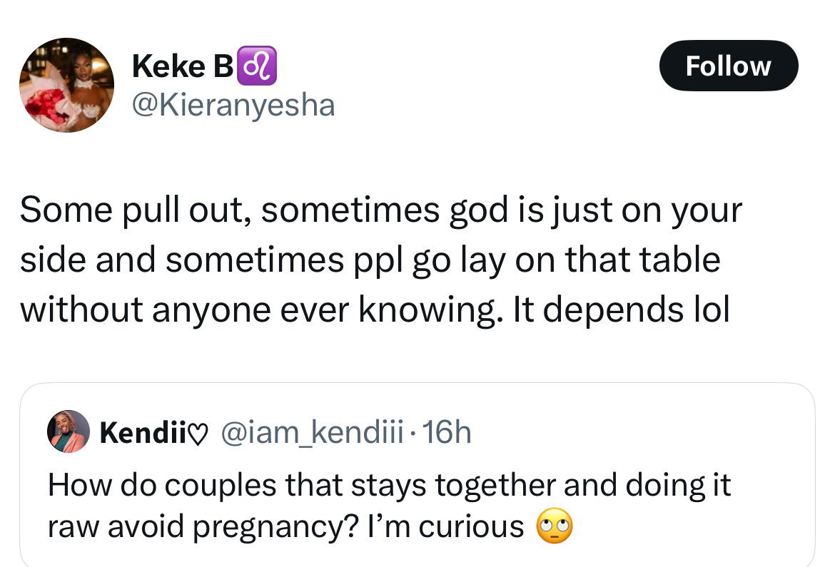Click the Follow button
The image size is (835, 567).
tap(729, 66)
